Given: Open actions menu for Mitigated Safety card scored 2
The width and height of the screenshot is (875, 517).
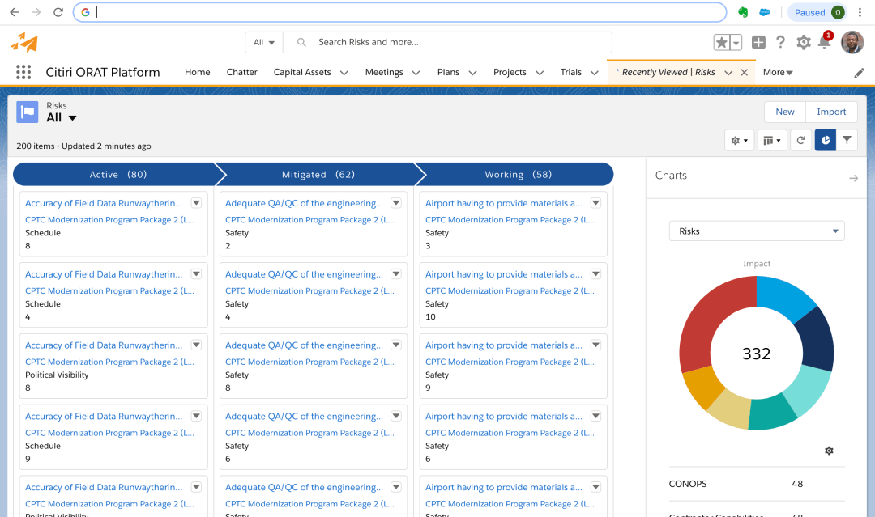Looking at the screenshot, I should [x=396, y=203].
